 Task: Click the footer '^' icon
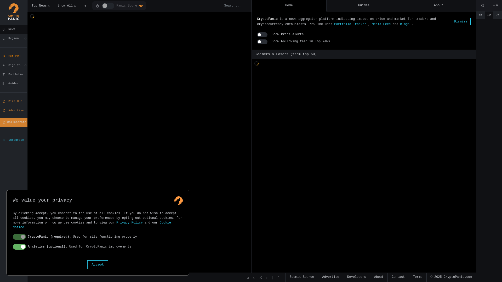point(278,278)
